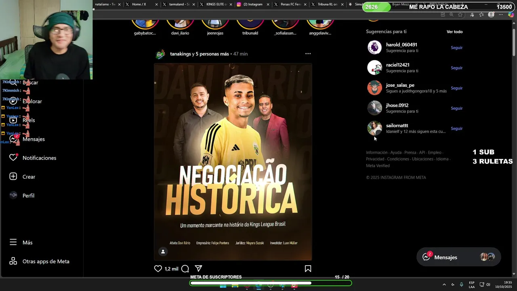The width and height of the screenshot is (517, 291).
Task: Open Otras apps de Meta icon
Action: (13, 261)
